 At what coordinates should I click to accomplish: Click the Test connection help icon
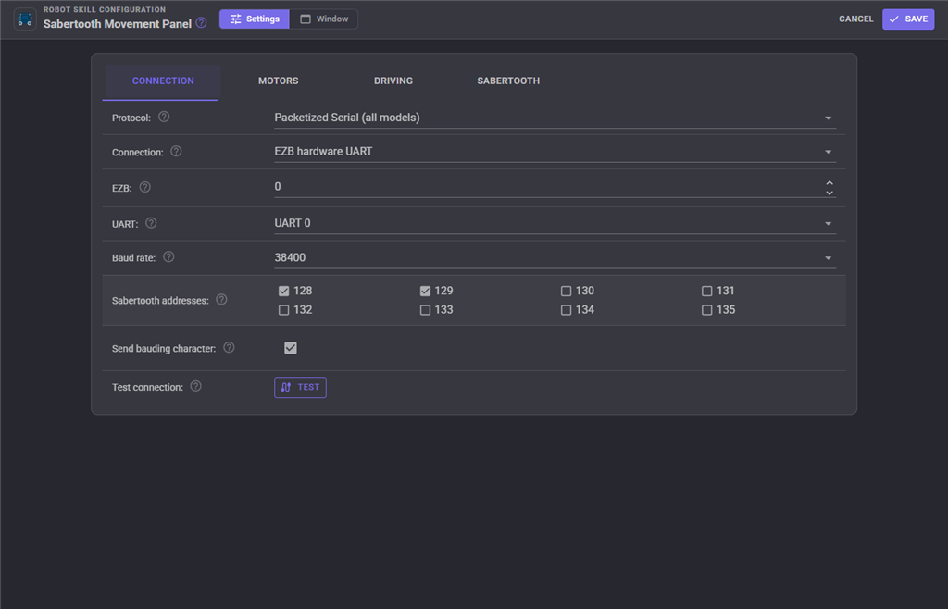click(x=196, y=386)
